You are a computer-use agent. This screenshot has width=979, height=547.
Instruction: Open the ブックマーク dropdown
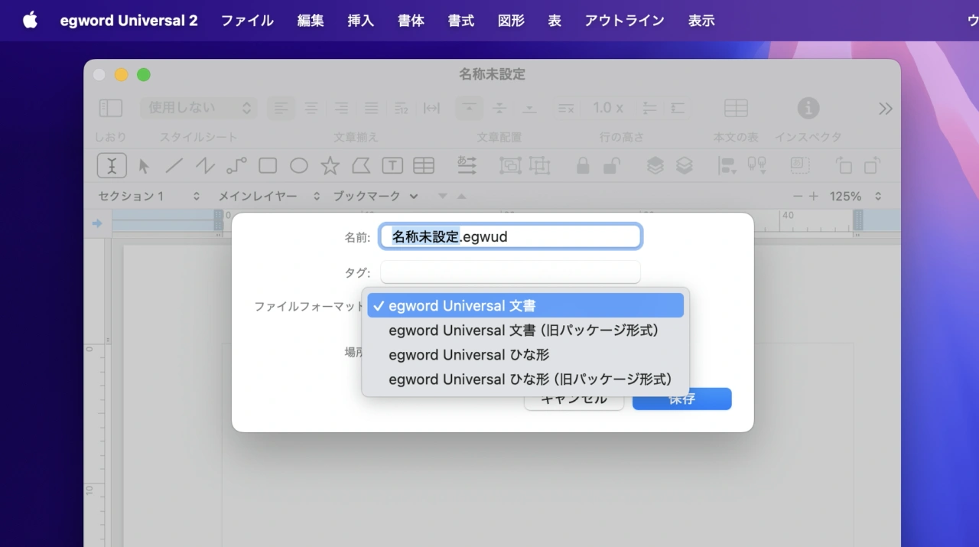[375, 197]
